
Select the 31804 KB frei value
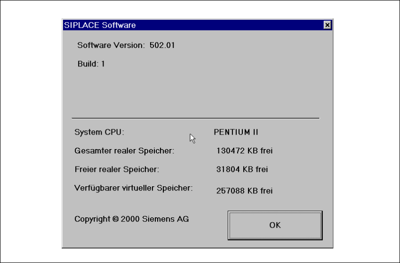(x=242, y=169)
